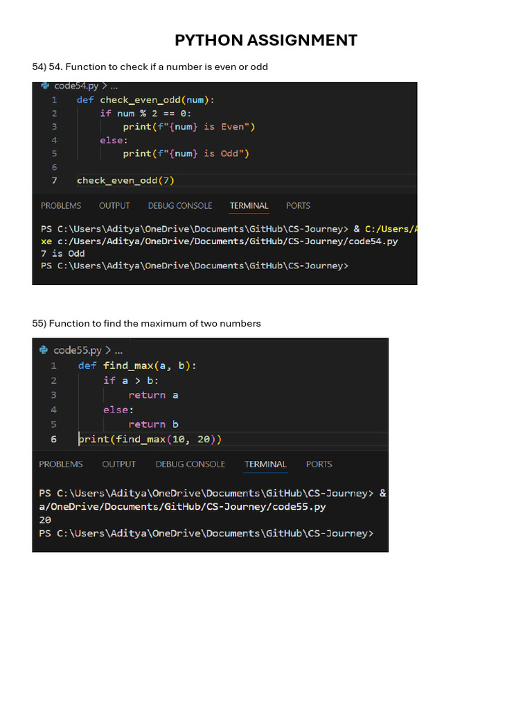The height and width of the screenshot is (710, 532).
Task: Switch to PROBLEMS tab in code55 panel
Action: point(61,464)
